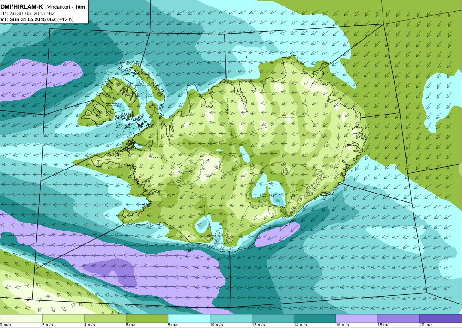Select the "12 m/s" legend label
Viewport: 462px width, 328px height.
[x=259, y=325]
